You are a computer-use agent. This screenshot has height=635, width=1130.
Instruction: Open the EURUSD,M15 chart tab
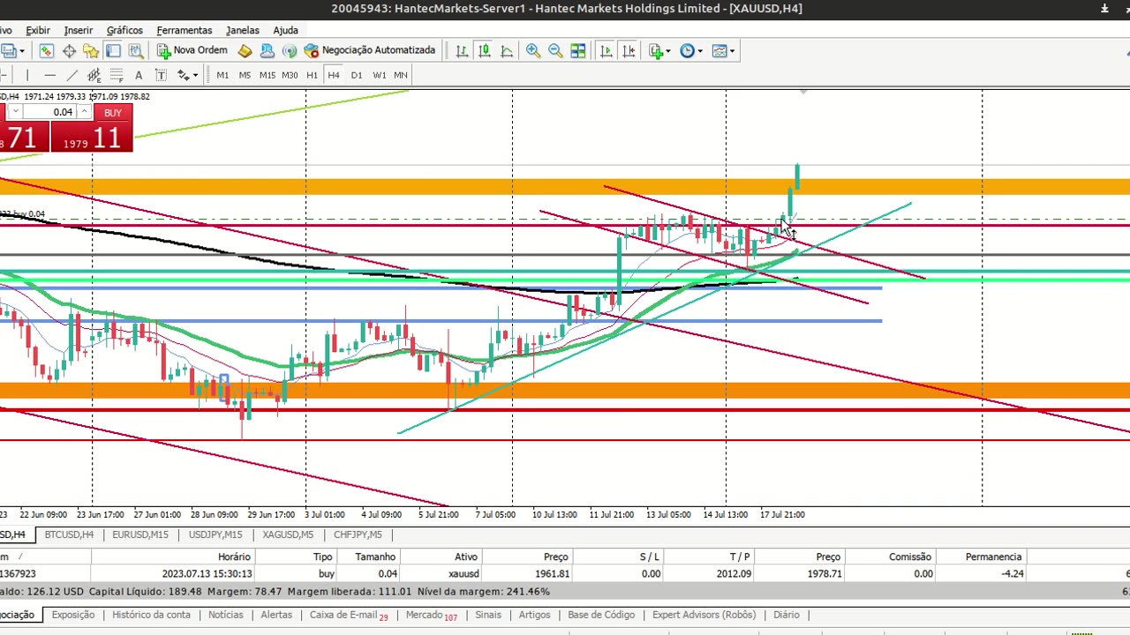coord(140,534)
